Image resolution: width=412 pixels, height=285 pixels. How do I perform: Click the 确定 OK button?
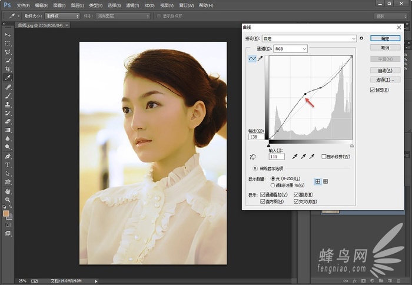click(x=385, y=38)
